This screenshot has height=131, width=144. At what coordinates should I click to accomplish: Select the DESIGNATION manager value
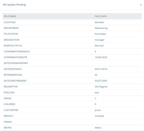click(100, 40)
